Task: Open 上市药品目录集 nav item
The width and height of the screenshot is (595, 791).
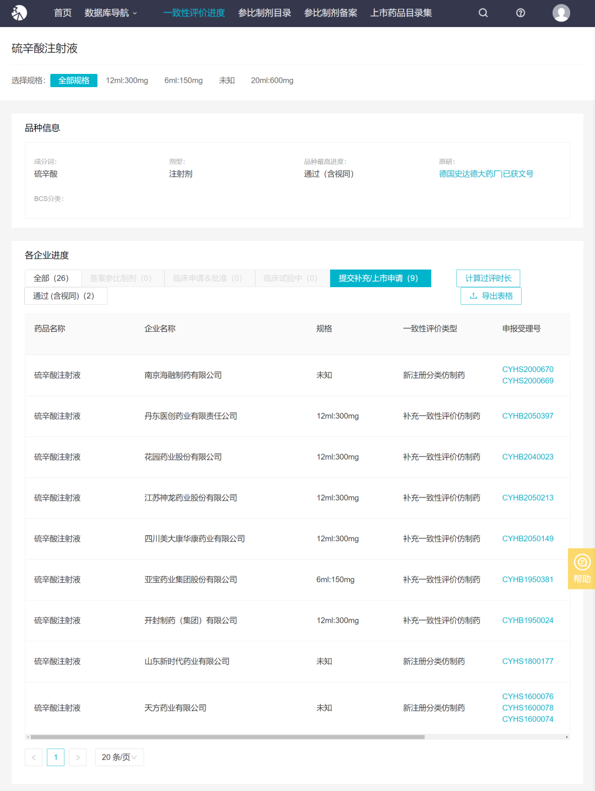Action: pyautogui.click(x=401, y=13)
